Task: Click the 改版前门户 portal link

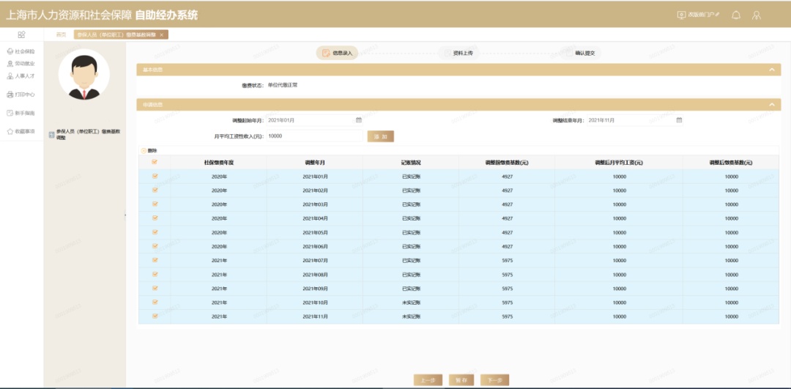Action: [698, 15]
